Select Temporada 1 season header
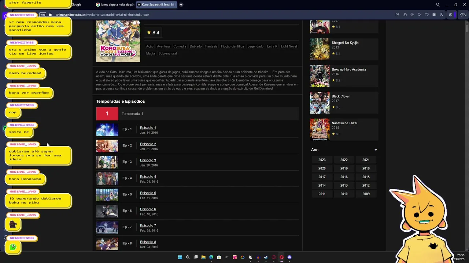 pyautogui.click(x=197, y=114)
